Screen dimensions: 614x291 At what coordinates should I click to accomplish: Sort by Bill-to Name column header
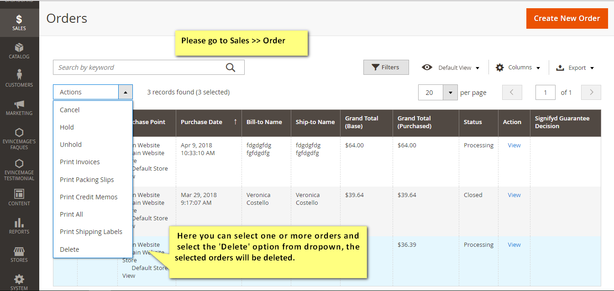click(266, 123)
